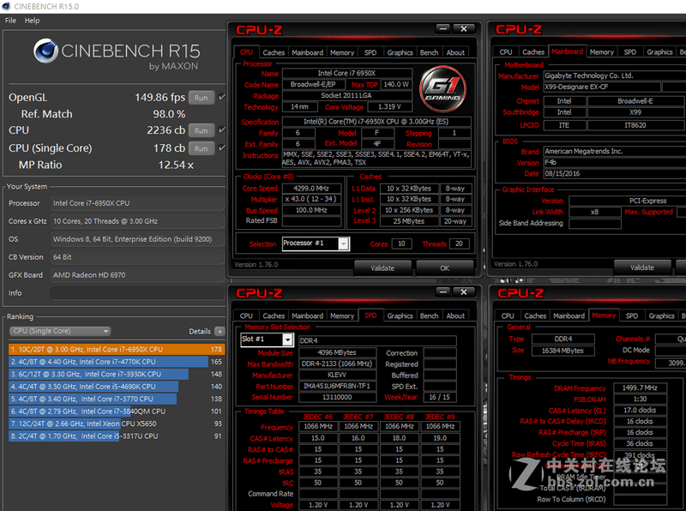
Task: Open the Processor #1 selection dropdown
Action: point(315,243)
